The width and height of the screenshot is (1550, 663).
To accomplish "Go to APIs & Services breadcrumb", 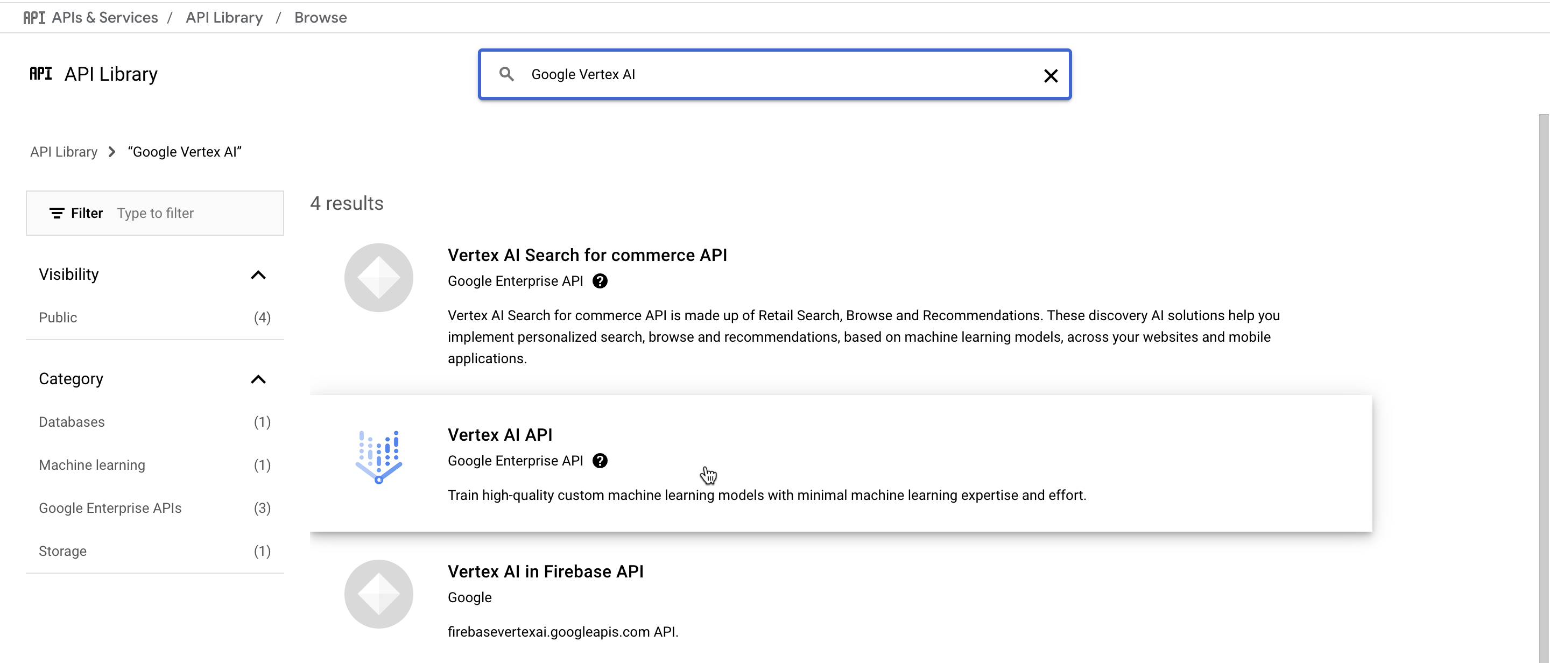I will [105, 17].
